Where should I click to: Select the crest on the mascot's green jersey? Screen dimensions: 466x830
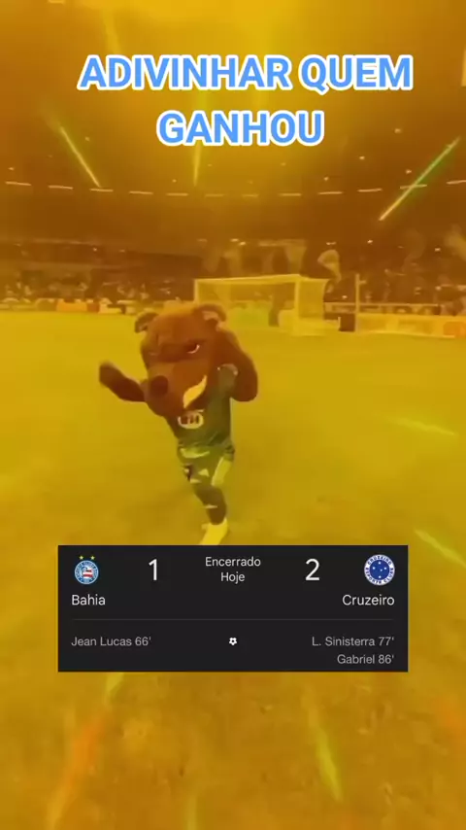pyautogui.click(x=191, y=419)
